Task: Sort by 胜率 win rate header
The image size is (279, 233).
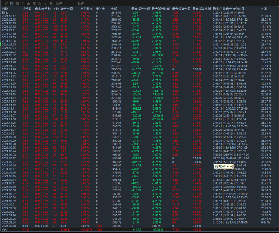Action: [264, 8]
